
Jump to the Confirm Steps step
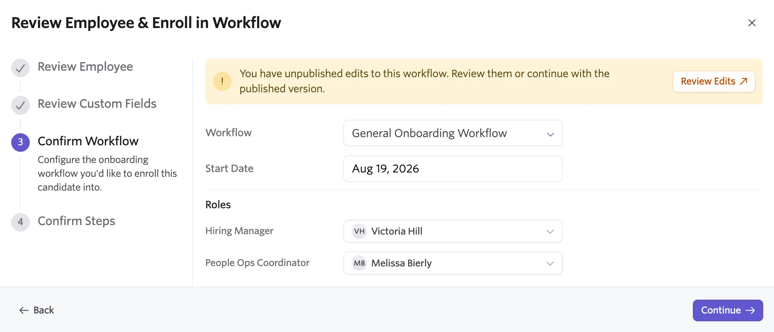click(x=76, y=221)
